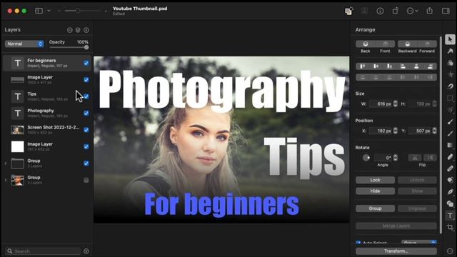
Task: Open layer search filter options icon
Action: (x=86, y=251)
